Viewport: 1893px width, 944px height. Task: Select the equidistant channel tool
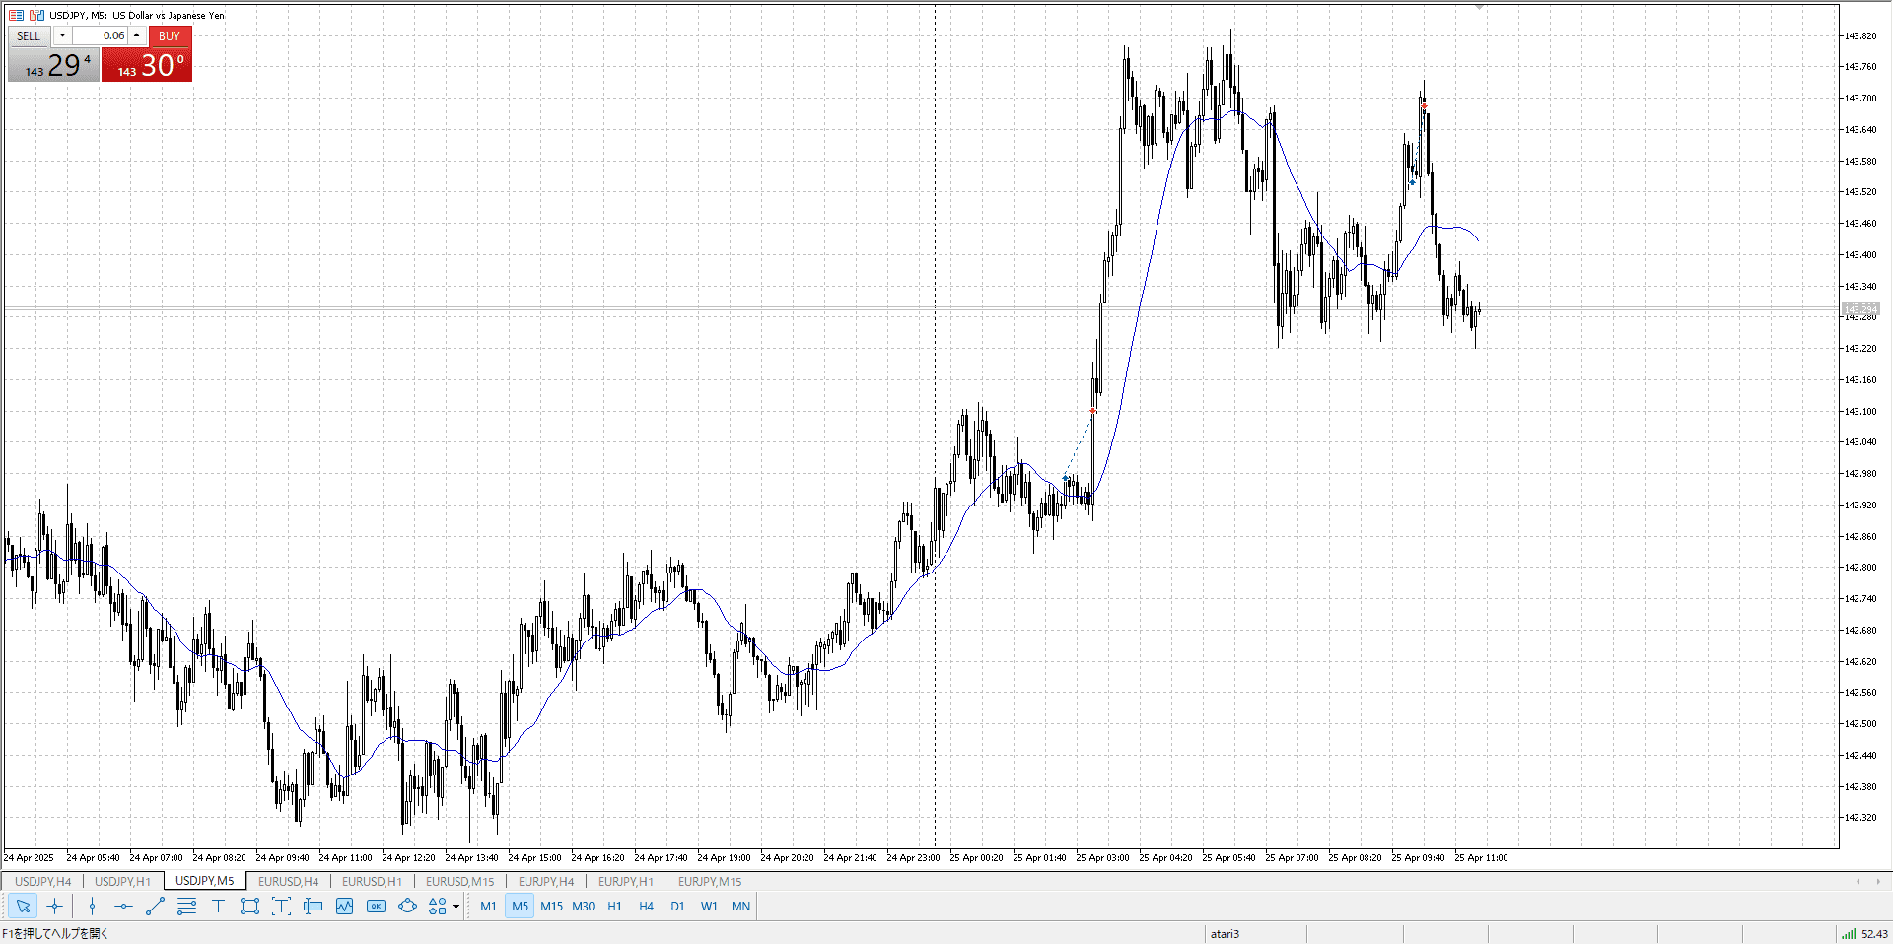pyautogui.click(x=186, y=907)
